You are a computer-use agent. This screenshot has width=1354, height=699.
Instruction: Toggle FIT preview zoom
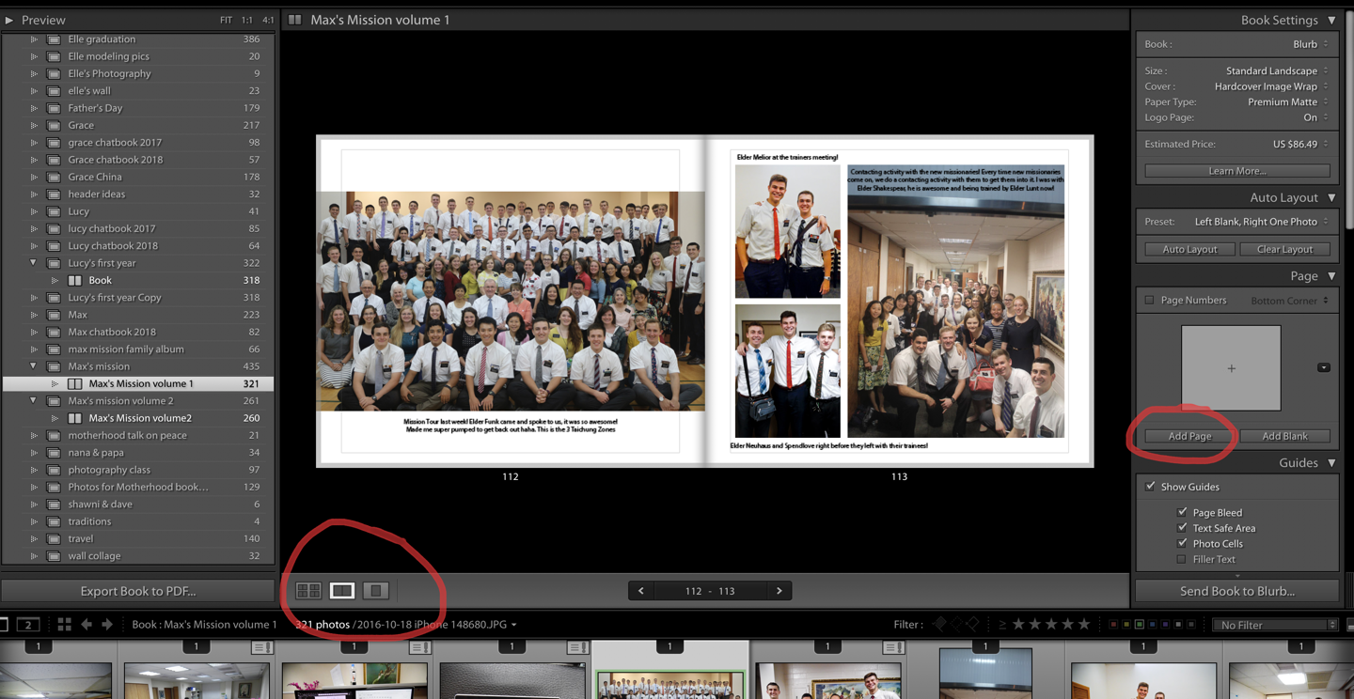(226, 20)
